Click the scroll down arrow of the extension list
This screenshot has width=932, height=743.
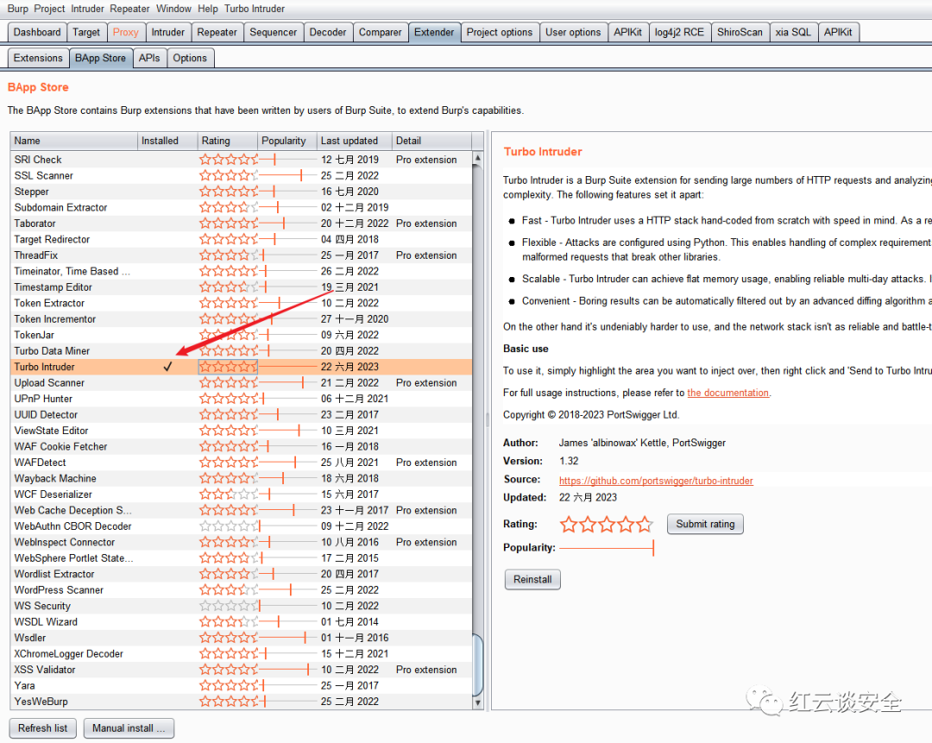click(477, 702)
